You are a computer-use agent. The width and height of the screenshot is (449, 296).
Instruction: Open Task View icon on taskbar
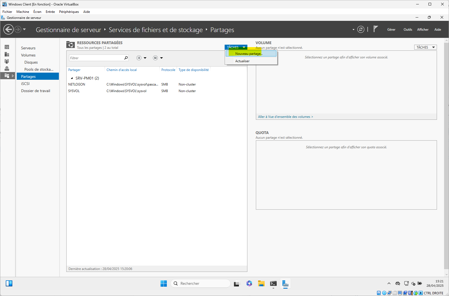(x=237, y=284)
